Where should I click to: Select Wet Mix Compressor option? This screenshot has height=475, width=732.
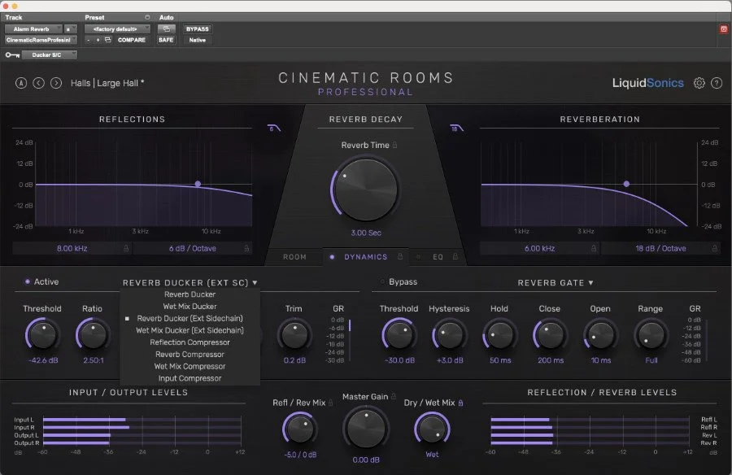pyautogui.click(x=190, y=366)
